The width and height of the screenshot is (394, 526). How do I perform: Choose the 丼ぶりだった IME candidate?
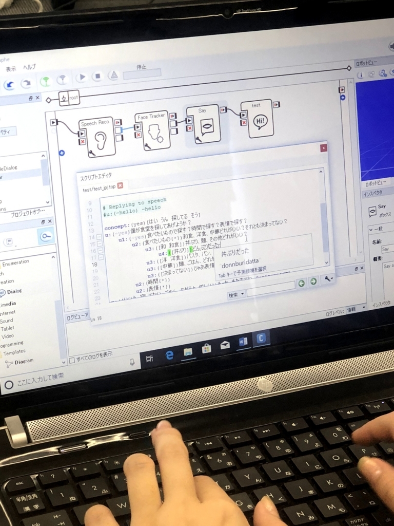[235, 252]
